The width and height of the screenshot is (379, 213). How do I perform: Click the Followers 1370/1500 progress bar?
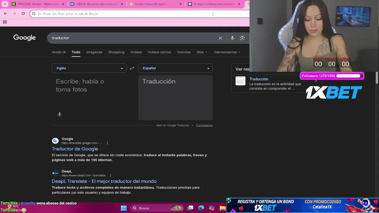tap(332, 76)
